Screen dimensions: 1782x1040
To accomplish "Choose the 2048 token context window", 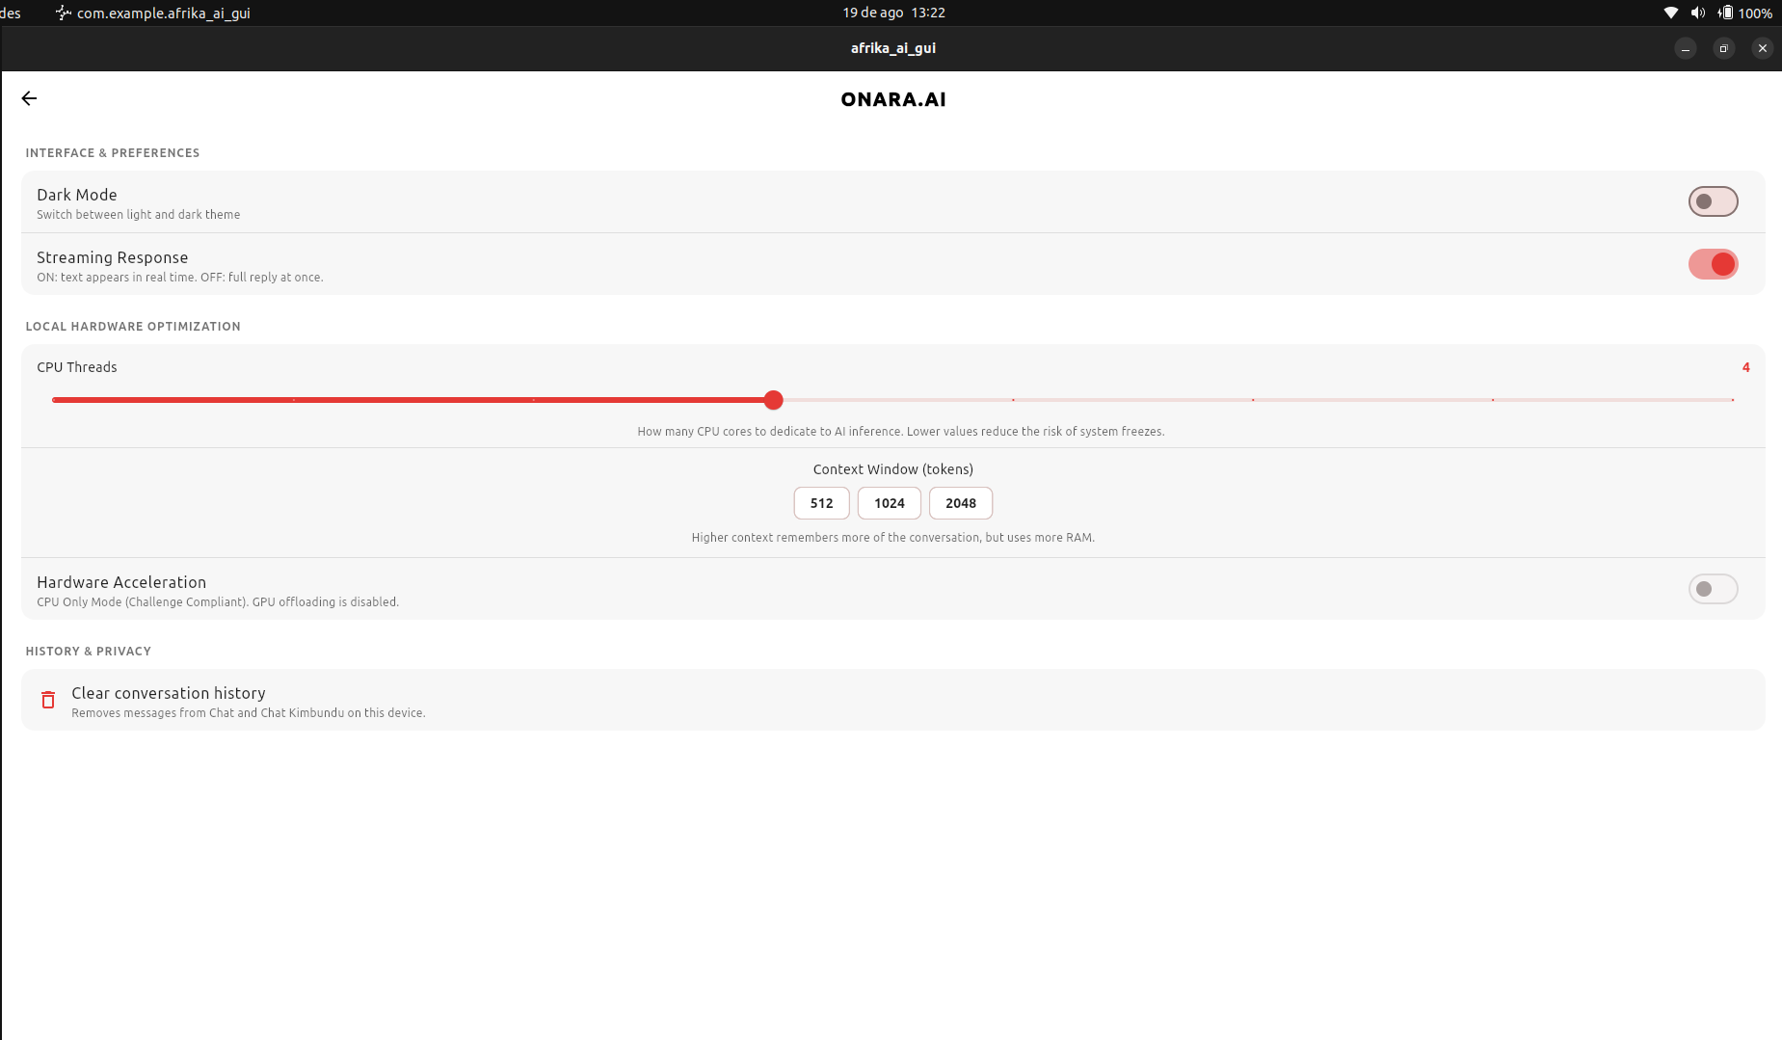I will pyautogui.click(x=961, y=503).
